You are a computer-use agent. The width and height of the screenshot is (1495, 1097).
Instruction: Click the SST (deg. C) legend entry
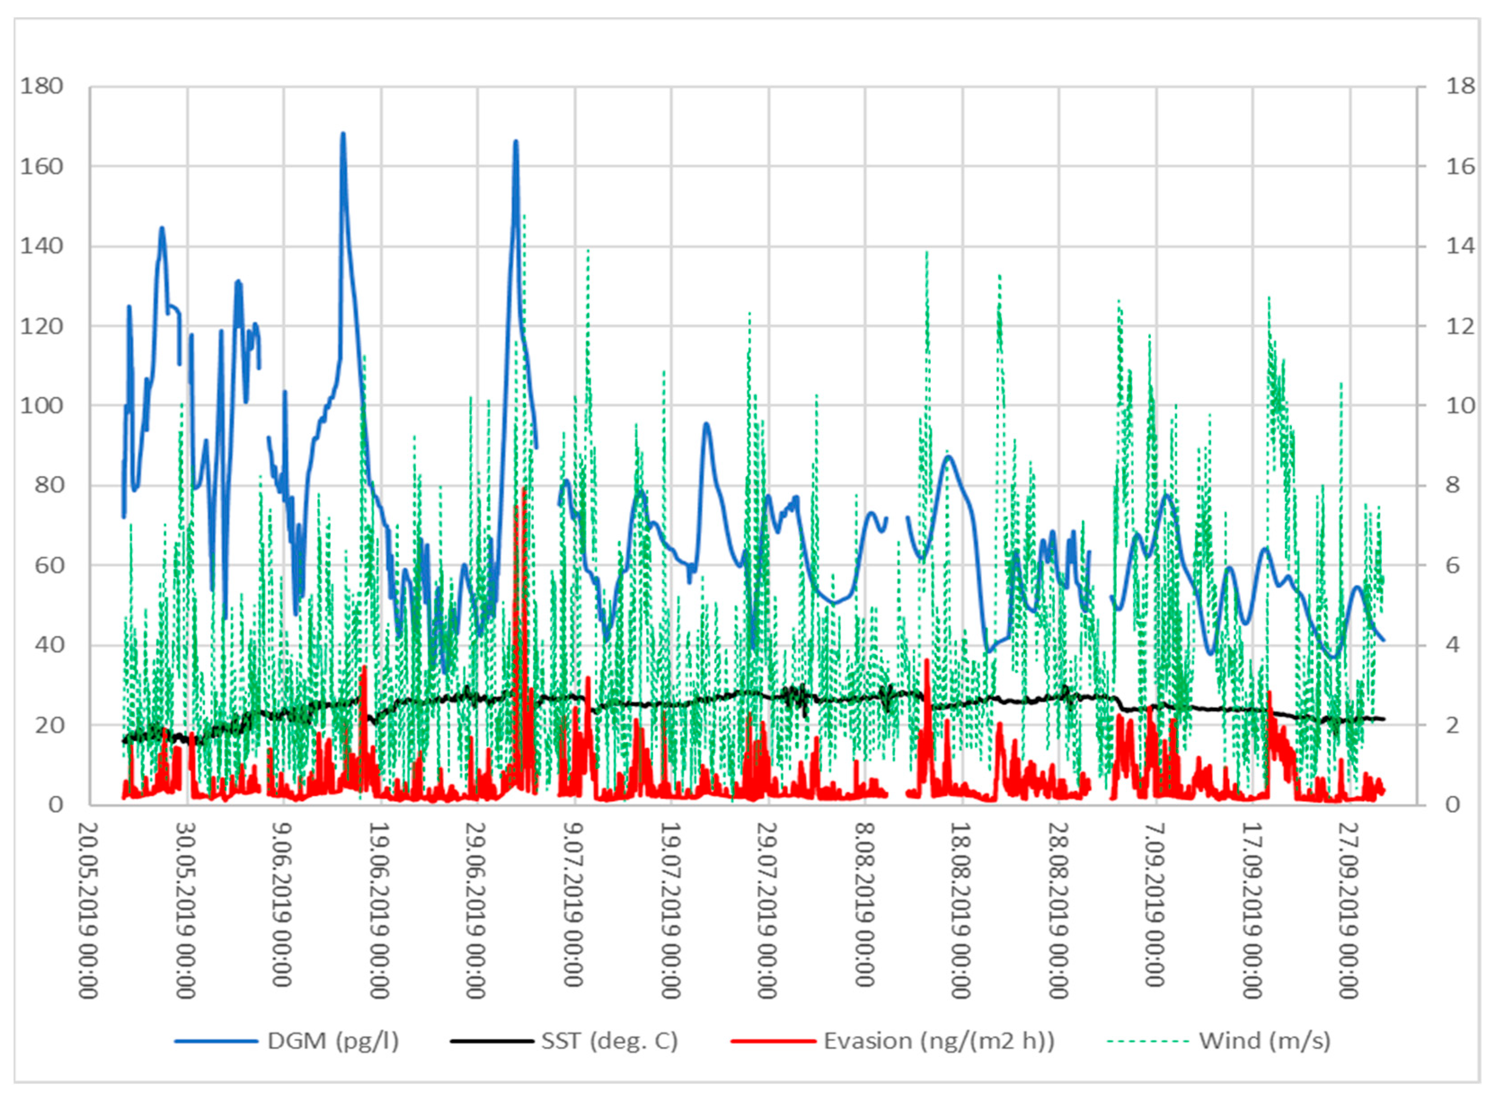pyautogui.click(x=609, y=1040)
